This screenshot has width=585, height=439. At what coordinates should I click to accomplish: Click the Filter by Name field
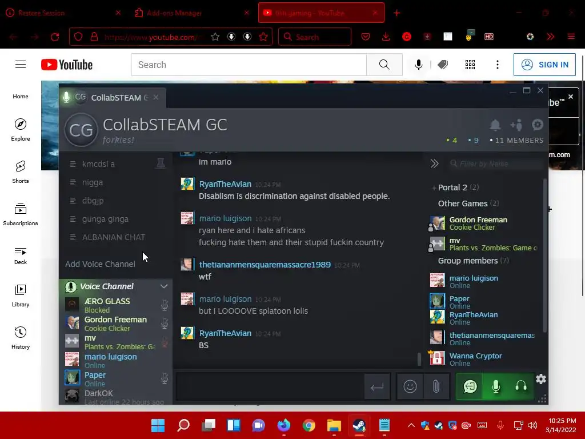495,163
